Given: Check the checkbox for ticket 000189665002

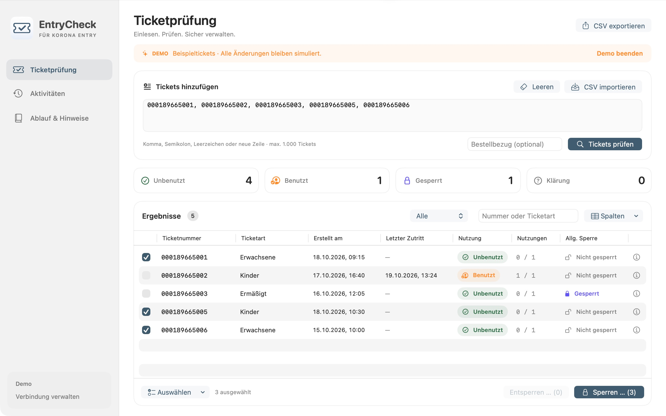Looking at the screenshot, I should 146,275.
